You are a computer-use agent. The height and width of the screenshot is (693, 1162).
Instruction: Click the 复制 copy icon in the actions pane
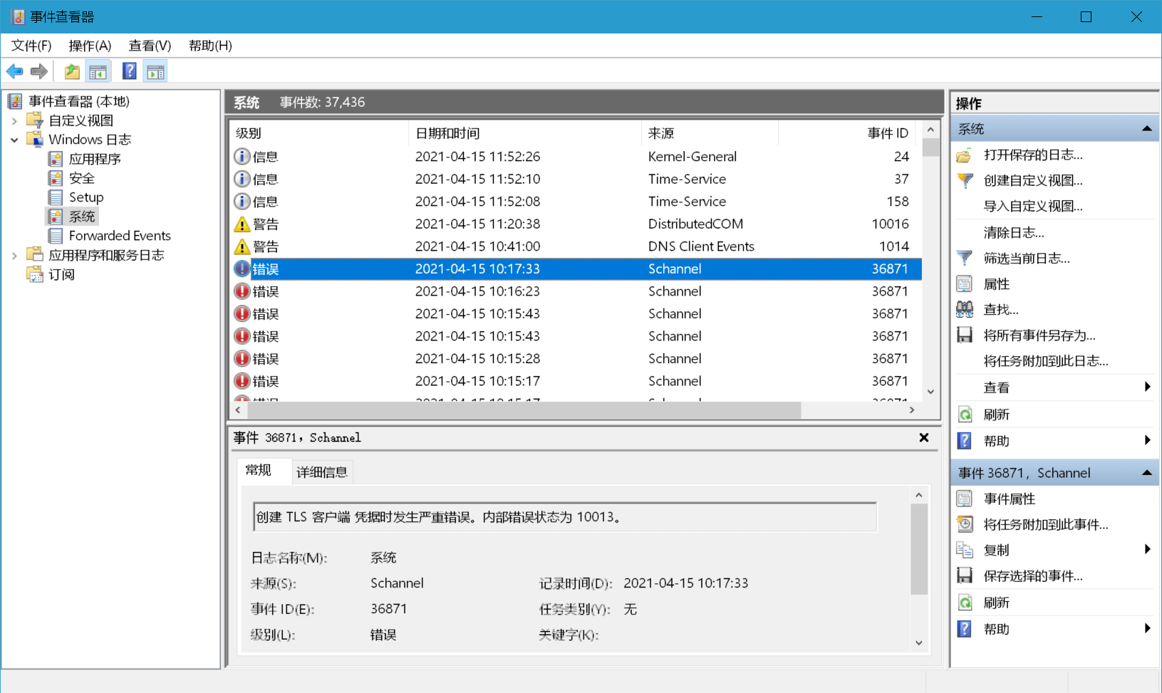(x=964, y=549)
